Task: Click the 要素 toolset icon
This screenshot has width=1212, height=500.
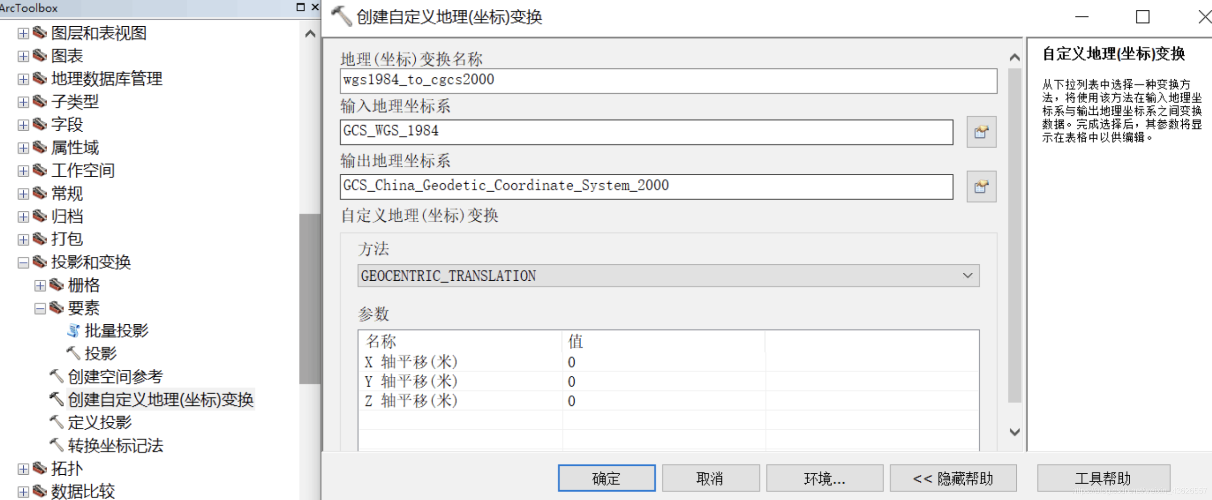Action: 56,308
